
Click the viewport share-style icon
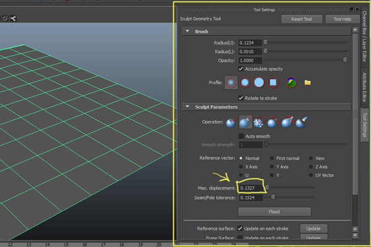pyautogui.click(x=13, y=18)
